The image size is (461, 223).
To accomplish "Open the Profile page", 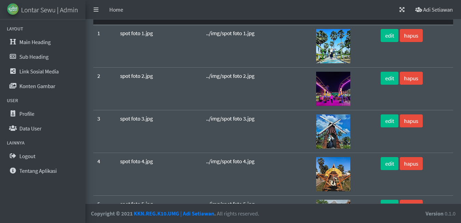I will [x=43, y=114].
